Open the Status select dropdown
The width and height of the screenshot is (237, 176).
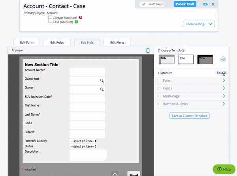pos(84,146)
